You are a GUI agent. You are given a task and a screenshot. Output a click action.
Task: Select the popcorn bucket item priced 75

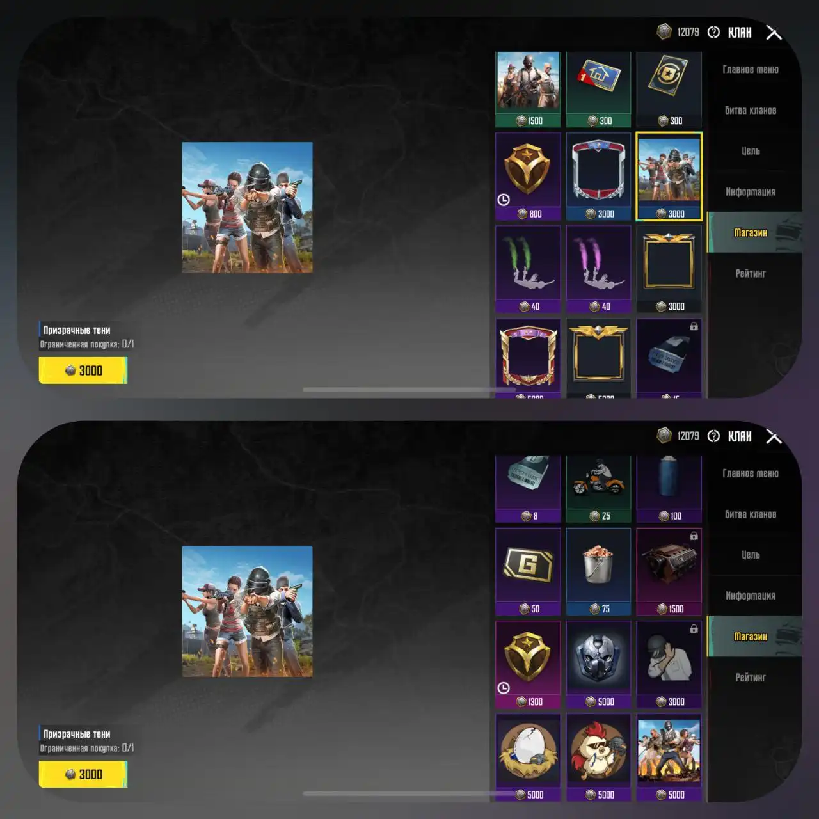(x=598, y=572)
